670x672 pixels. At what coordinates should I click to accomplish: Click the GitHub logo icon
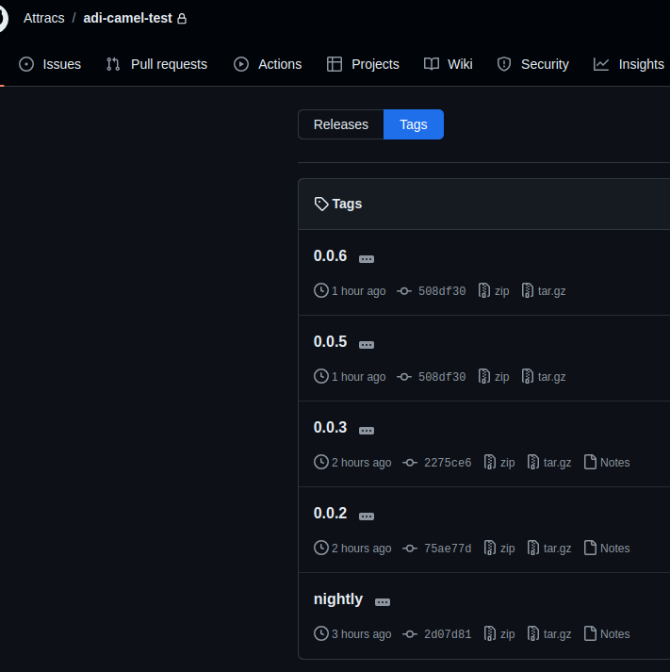tap(4, 19)
